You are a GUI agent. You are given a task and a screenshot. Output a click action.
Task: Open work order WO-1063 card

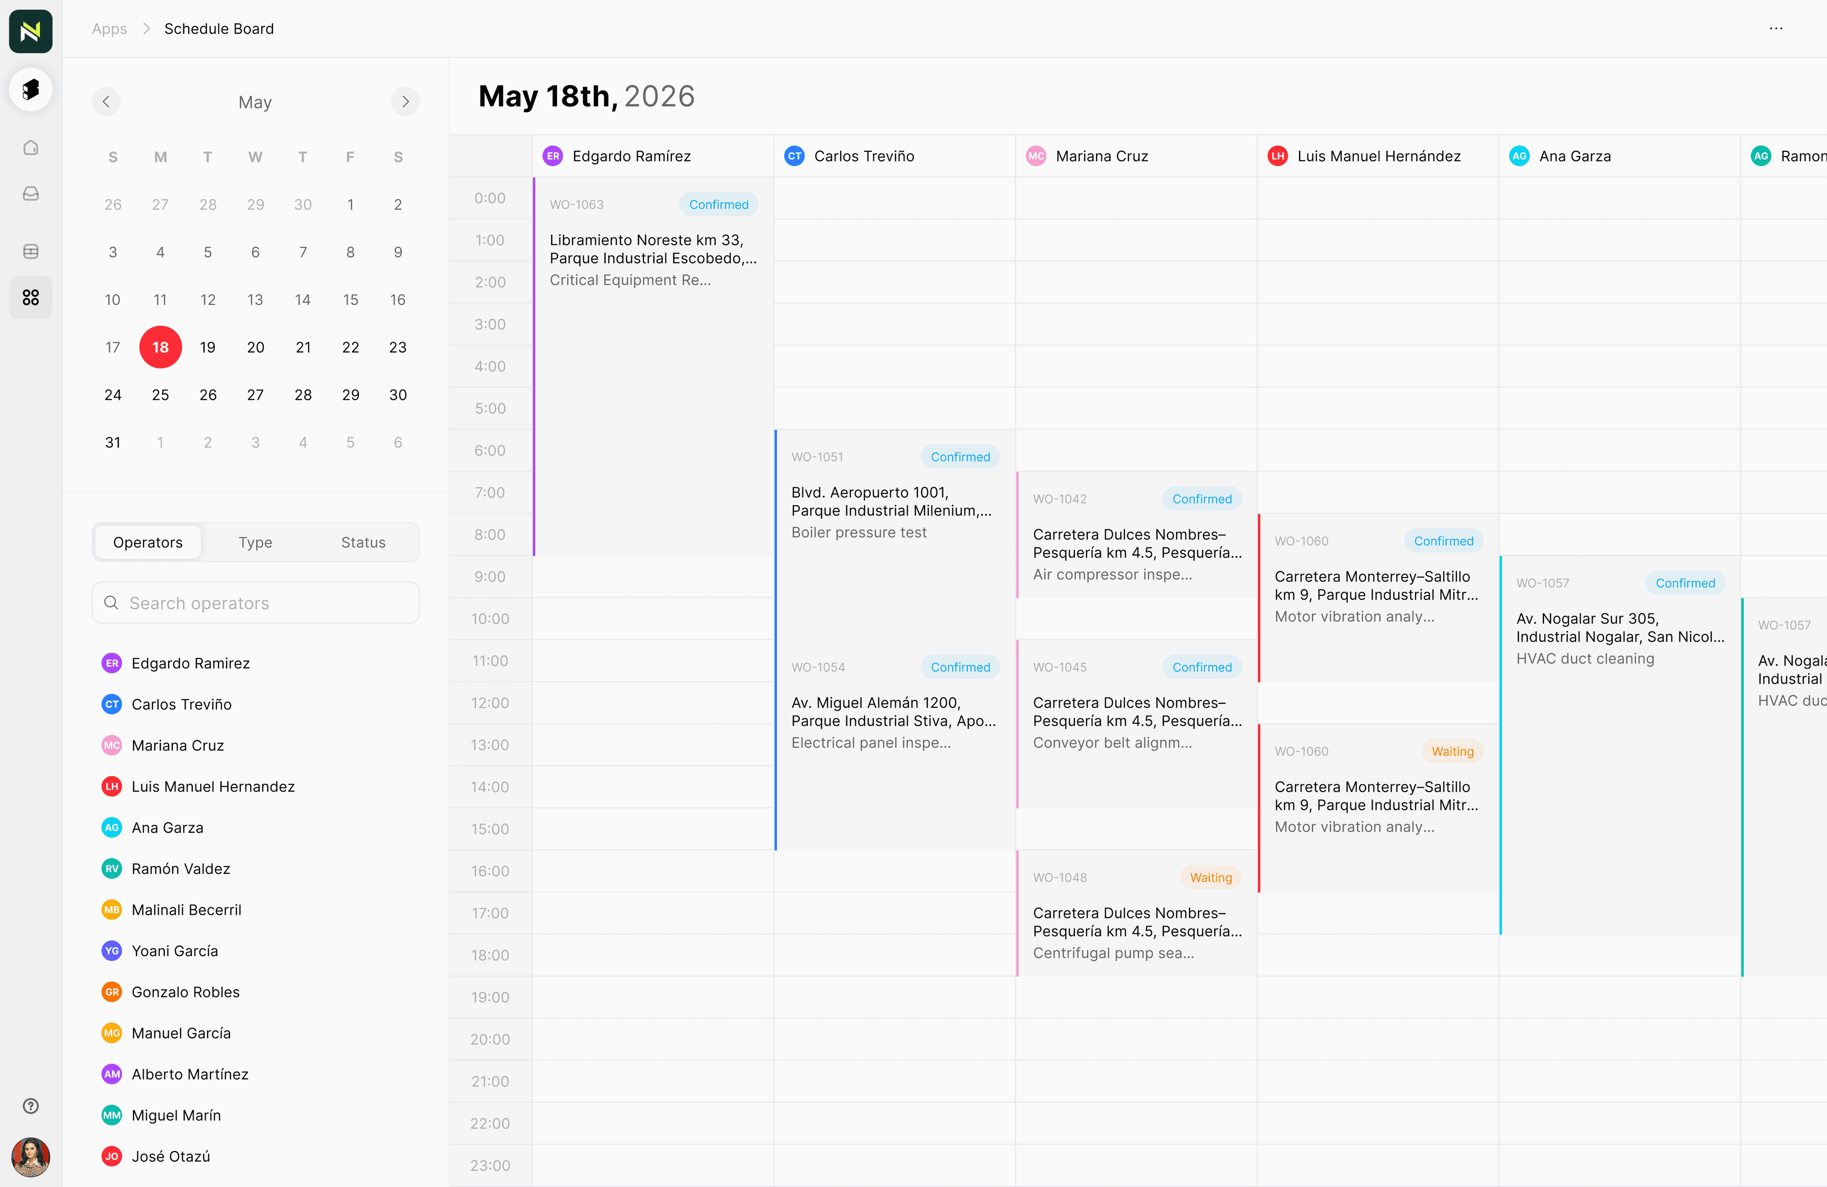coord(653,366)
